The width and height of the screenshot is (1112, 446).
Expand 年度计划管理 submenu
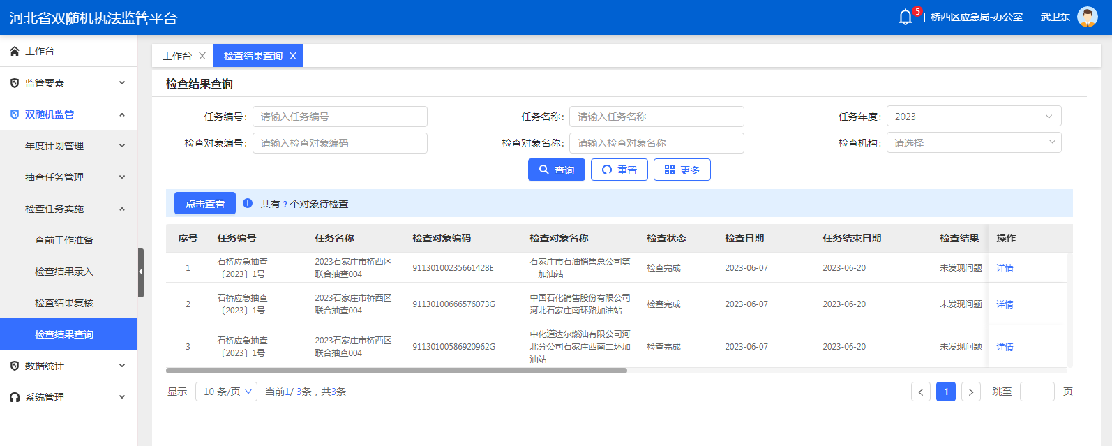tap(122, 146)
